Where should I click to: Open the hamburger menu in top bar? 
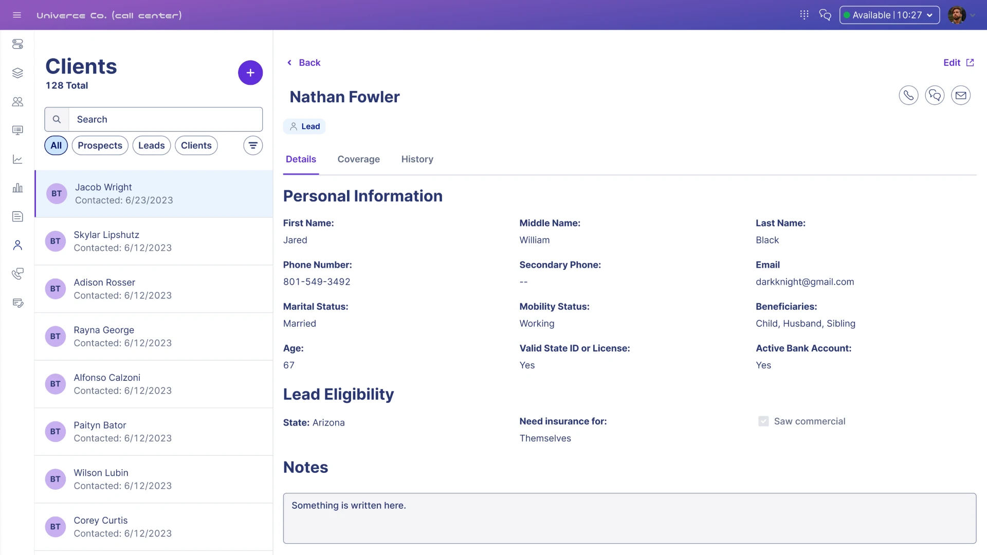tap(17, 15)
